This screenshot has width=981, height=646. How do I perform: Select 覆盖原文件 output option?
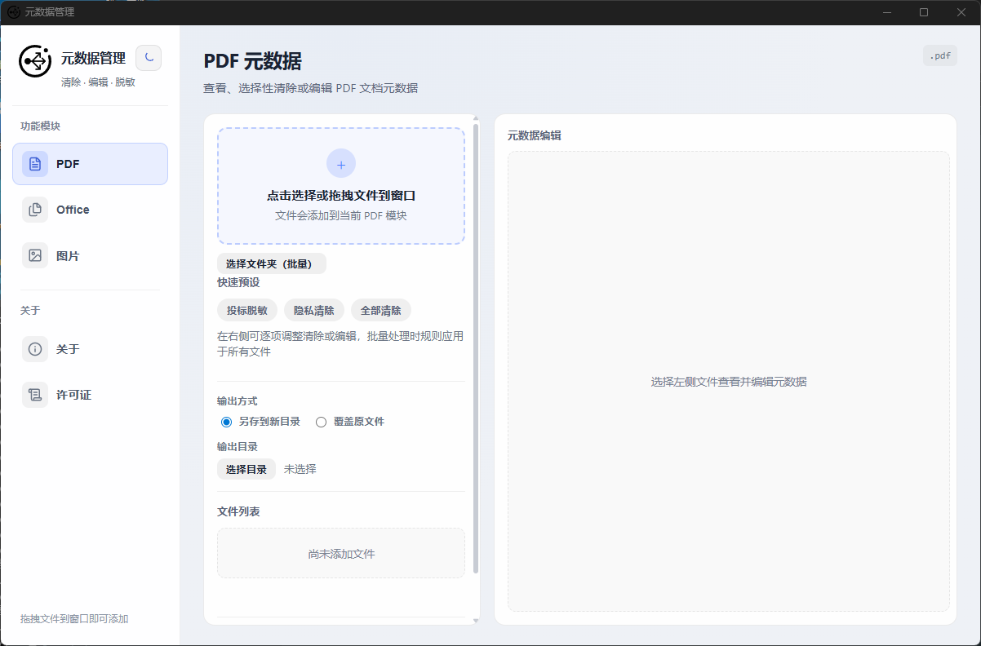tap(350, 422)
